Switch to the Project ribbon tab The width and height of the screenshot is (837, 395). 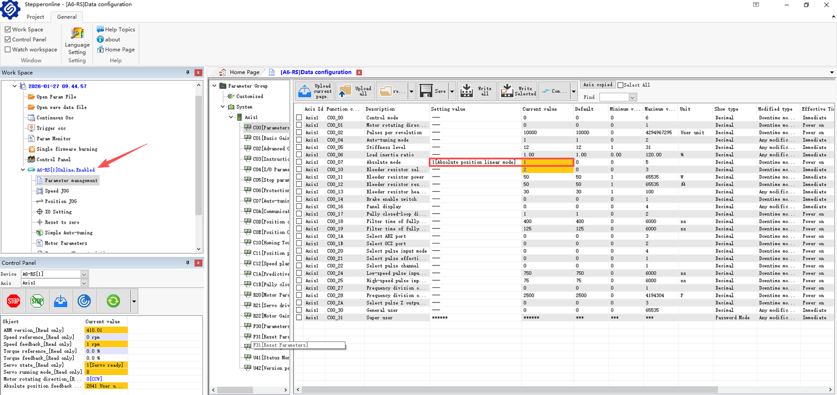click(36, 17)
